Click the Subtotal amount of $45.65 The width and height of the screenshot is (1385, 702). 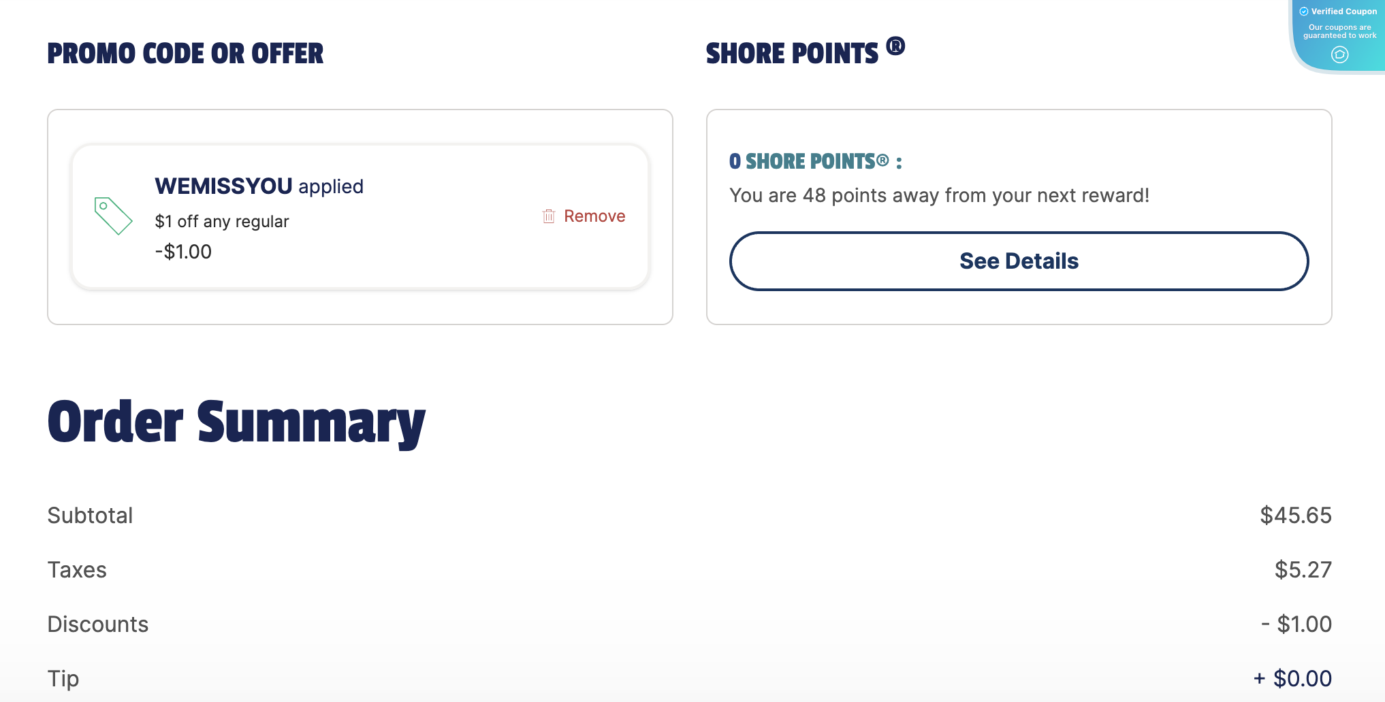click(1296, 515)
